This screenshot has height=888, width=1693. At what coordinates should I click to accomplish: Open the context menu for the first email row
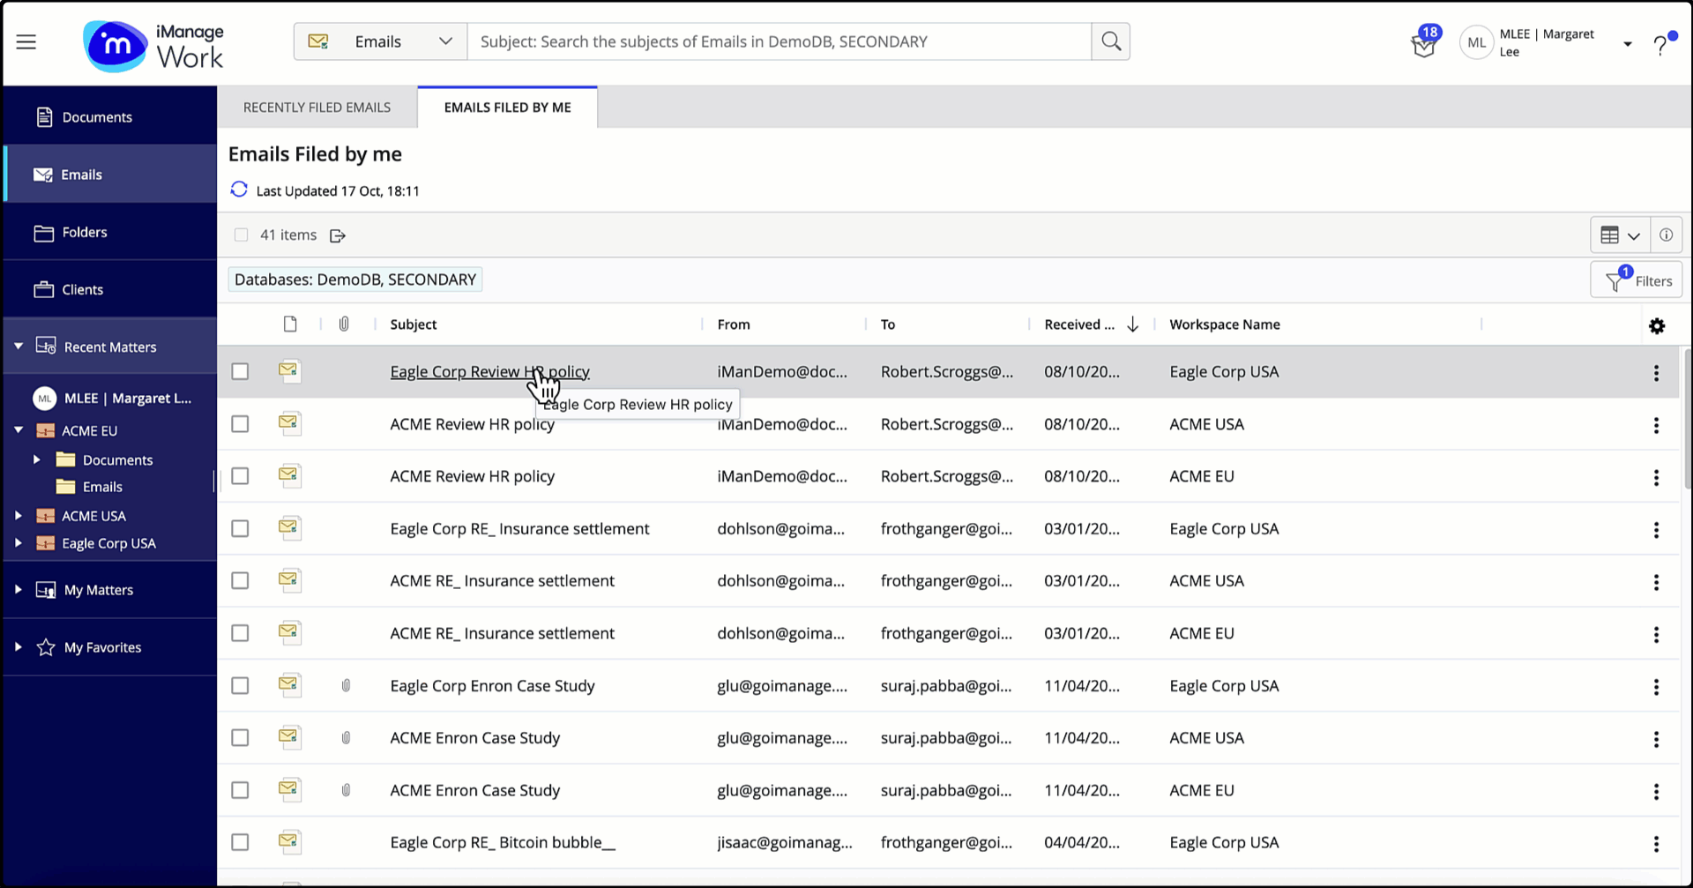1657,372
